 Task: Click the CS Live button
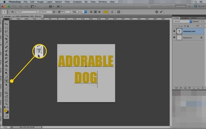200,6
